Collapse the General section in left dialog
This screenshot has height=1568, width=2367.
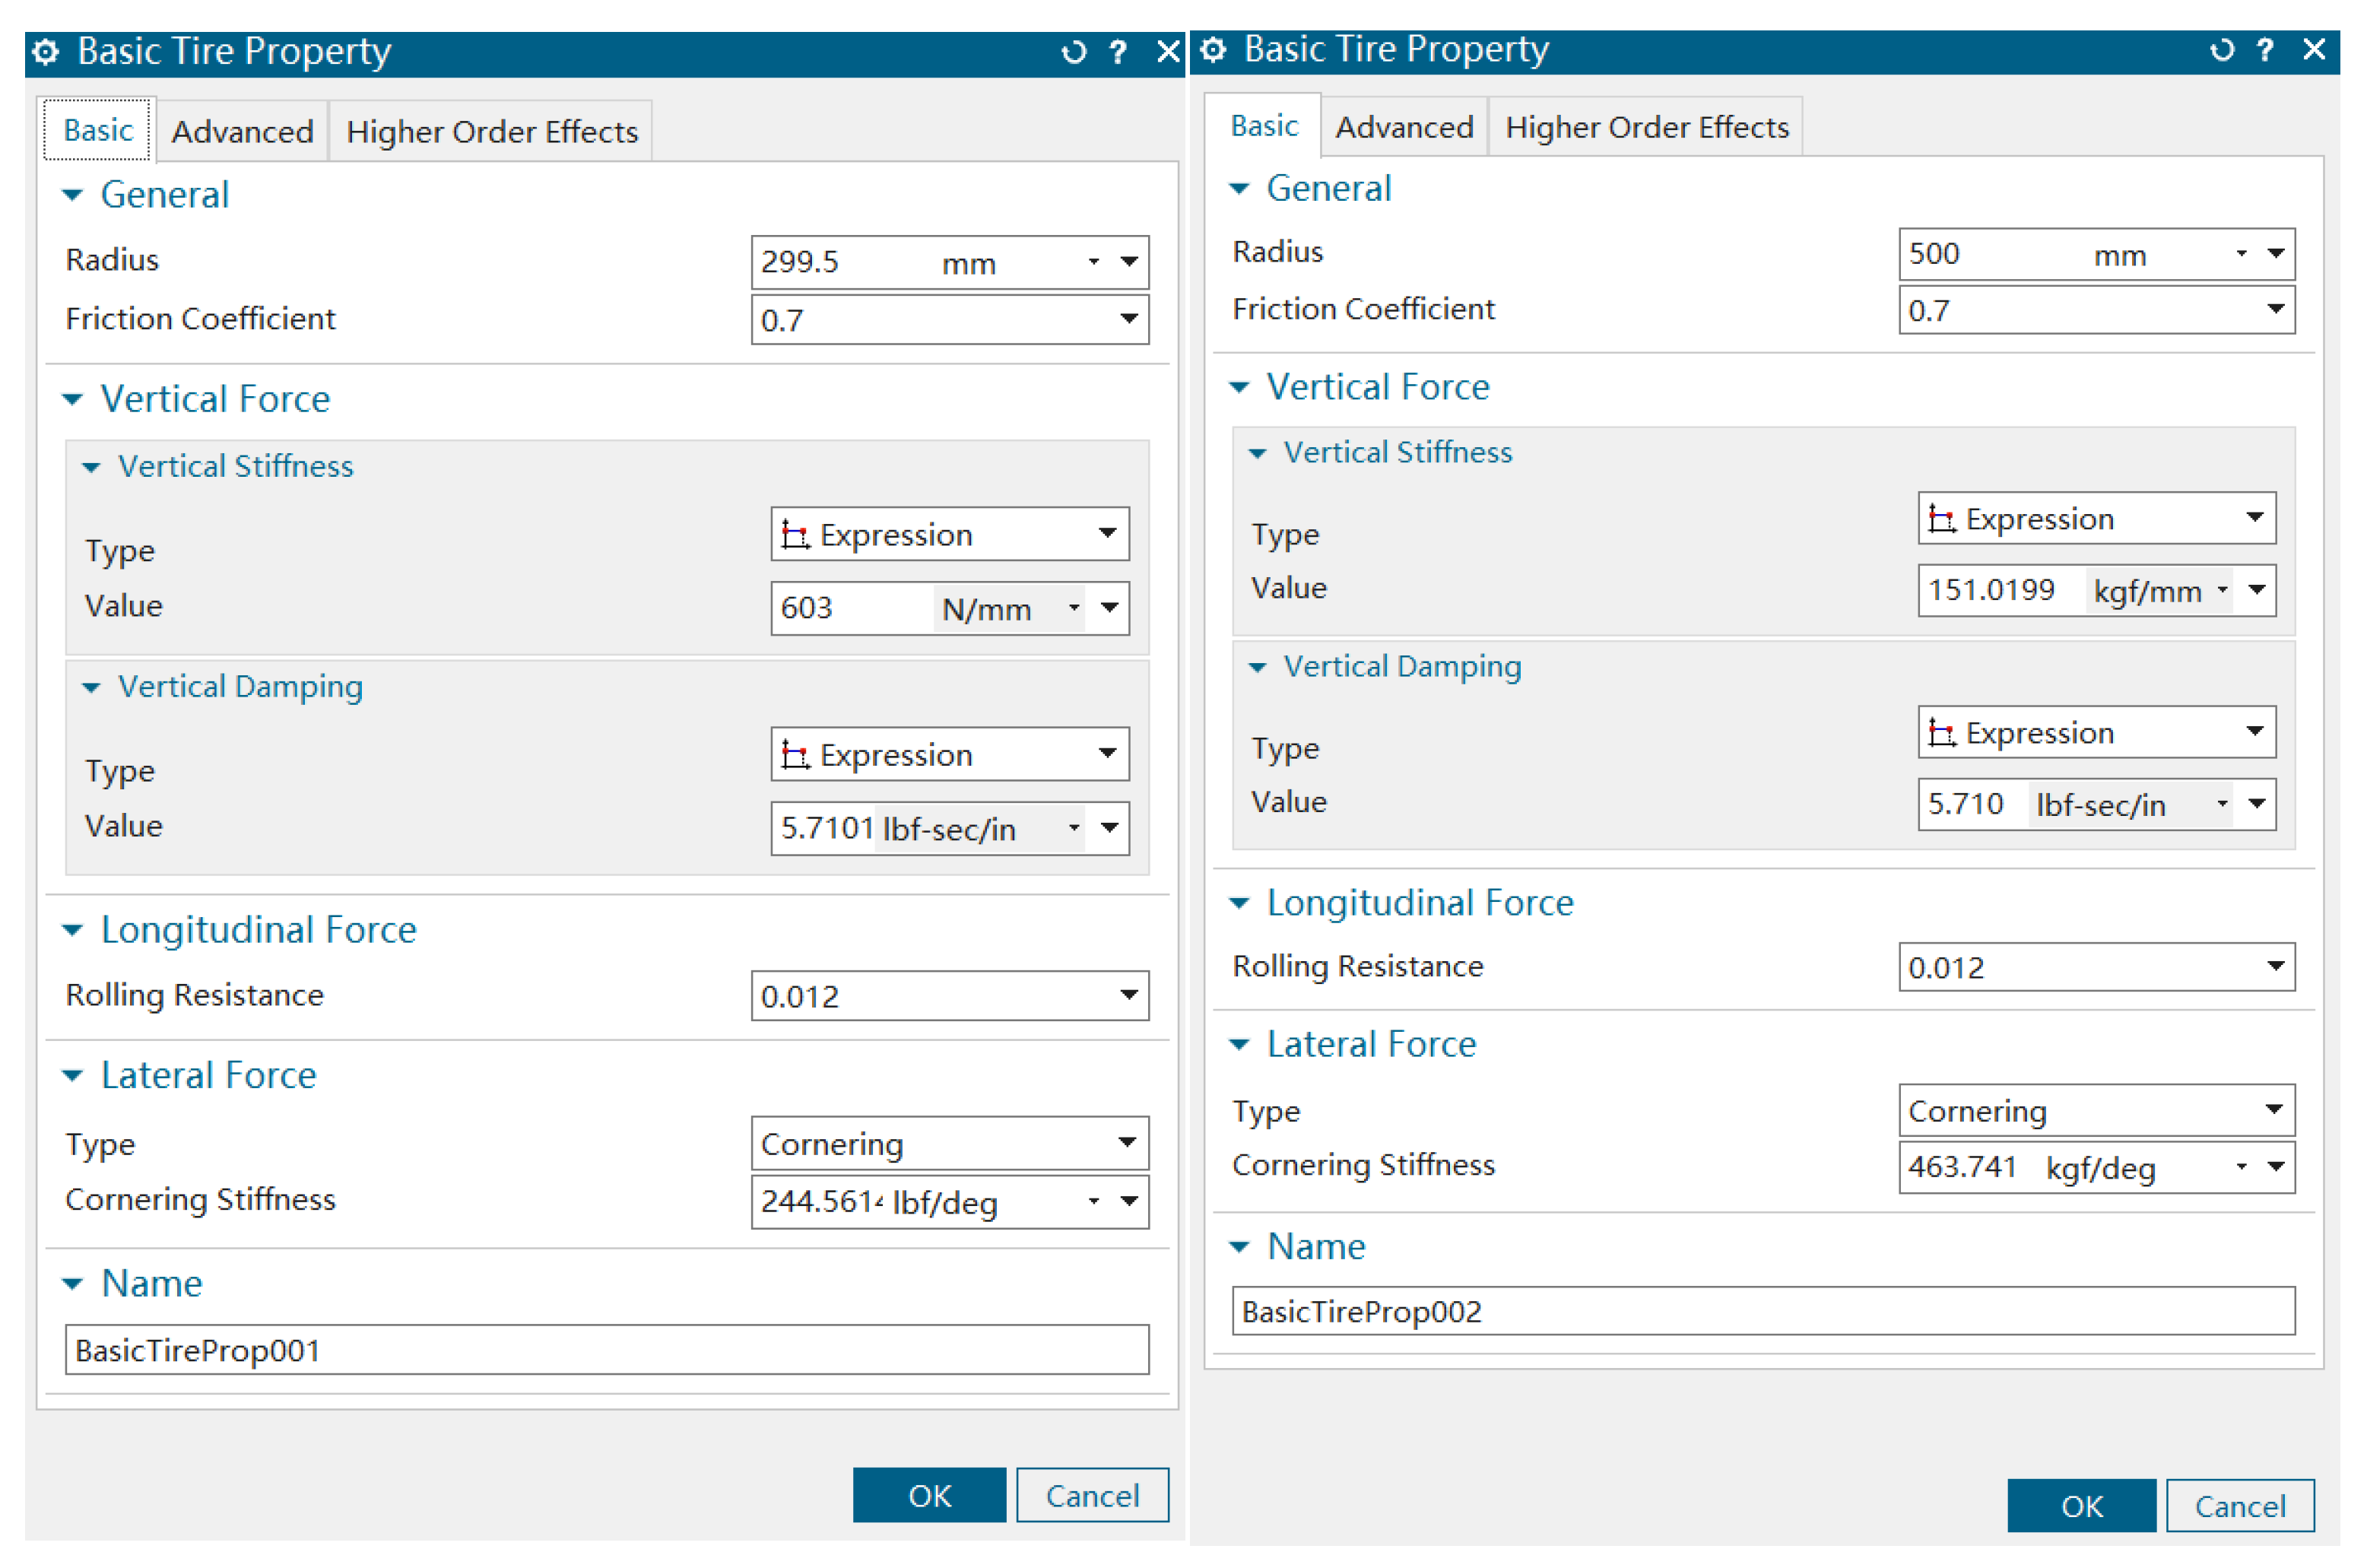click(73, 195)
